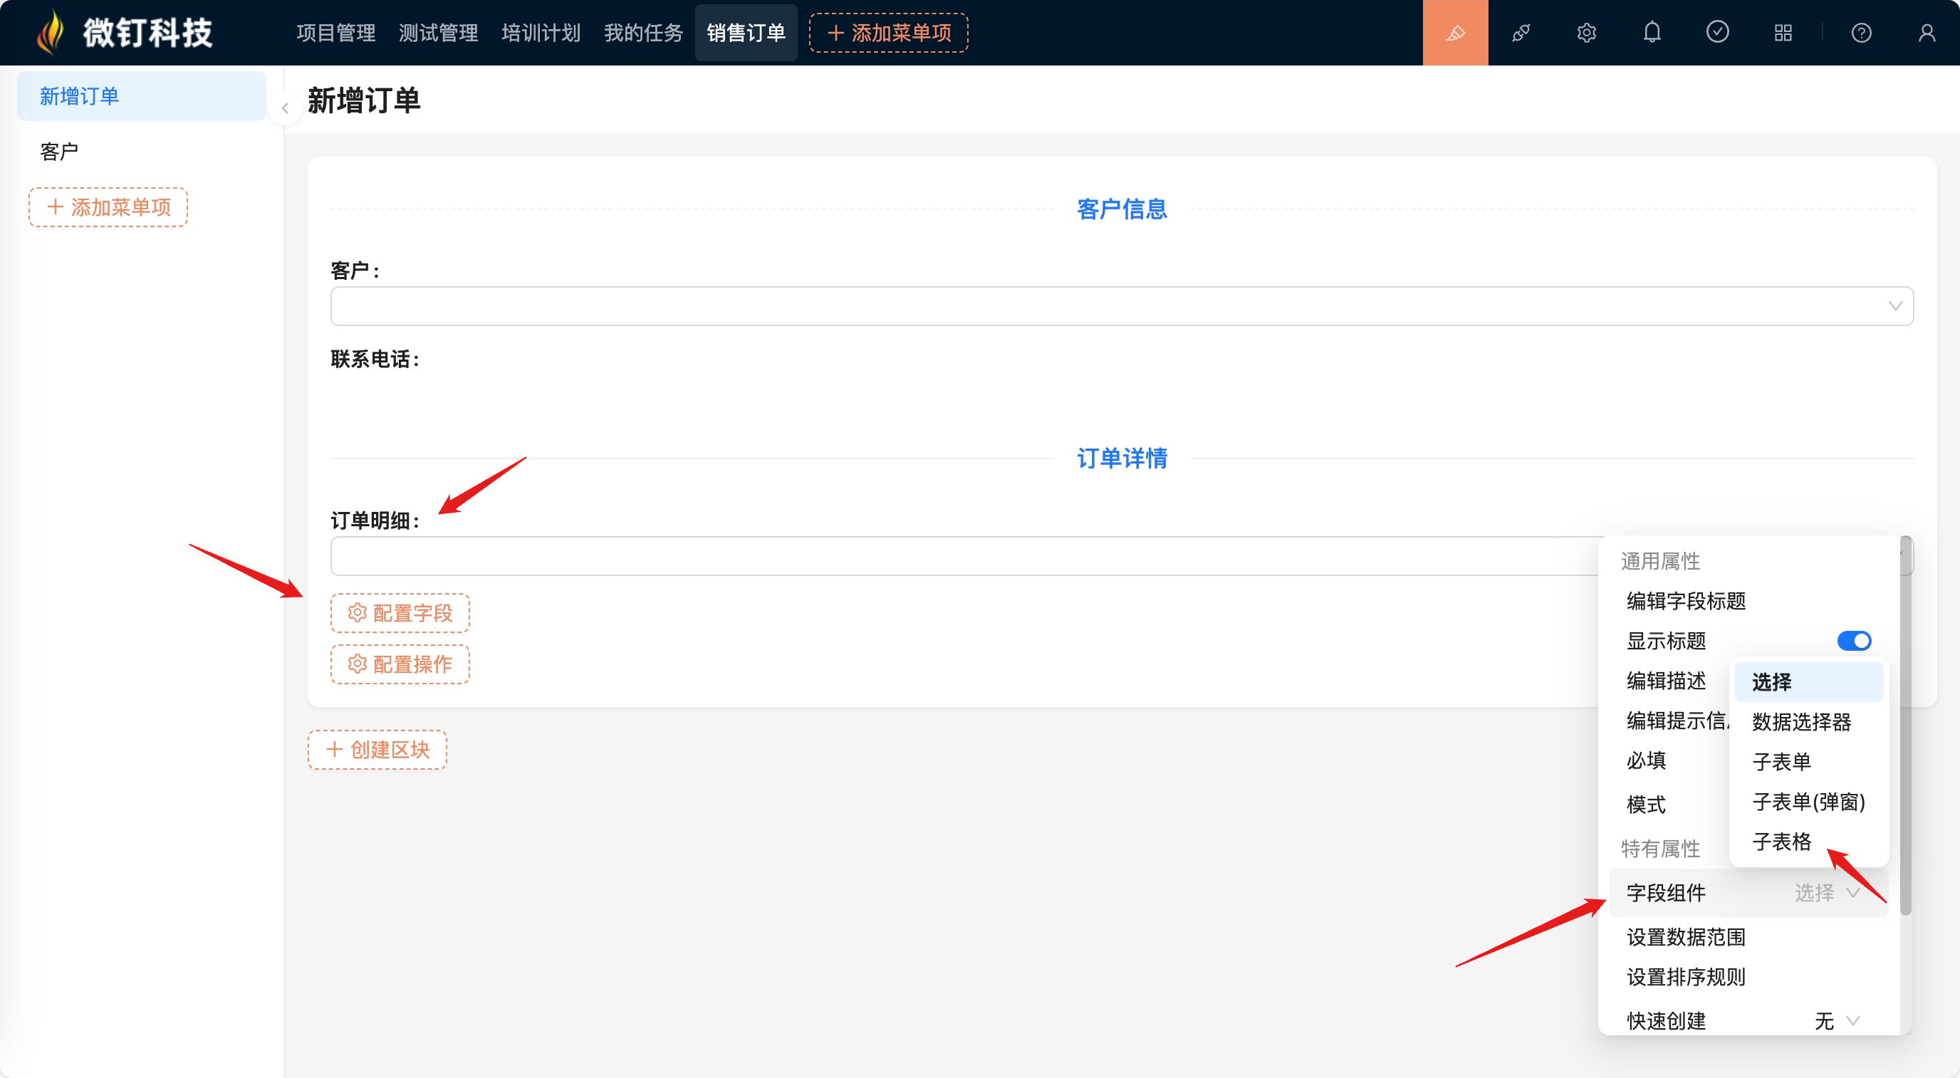The height and width of the screenshot is (1078, 1960).
Task: Switch to 项目管理 top menu
Action: pyautogui.click(x=335, y=33)
